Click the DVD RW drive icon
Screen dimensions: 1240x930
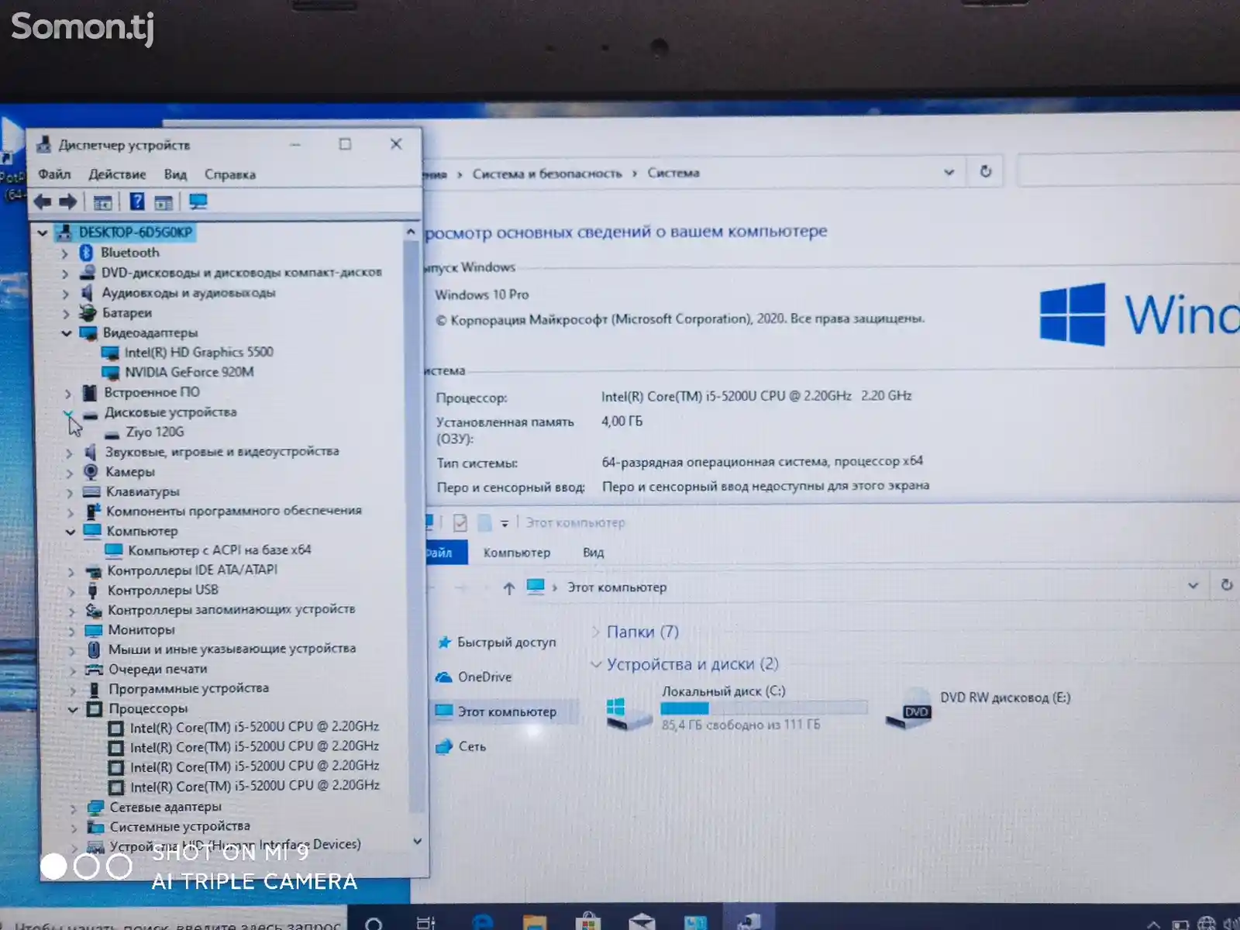coord(908,709)
